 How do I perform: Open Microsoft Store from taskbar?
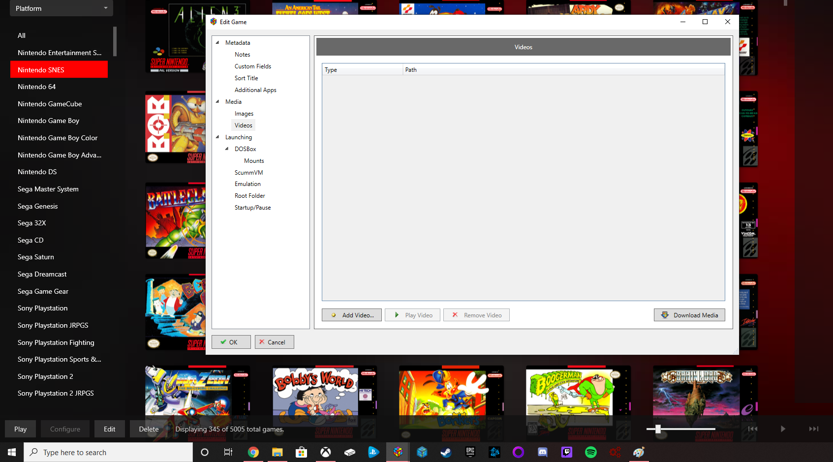click(301, 452)
